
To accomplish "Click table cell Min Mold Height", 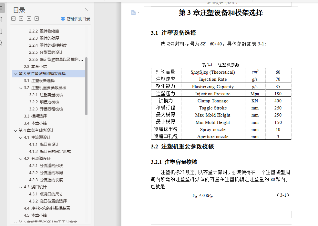I will [213, 122].
